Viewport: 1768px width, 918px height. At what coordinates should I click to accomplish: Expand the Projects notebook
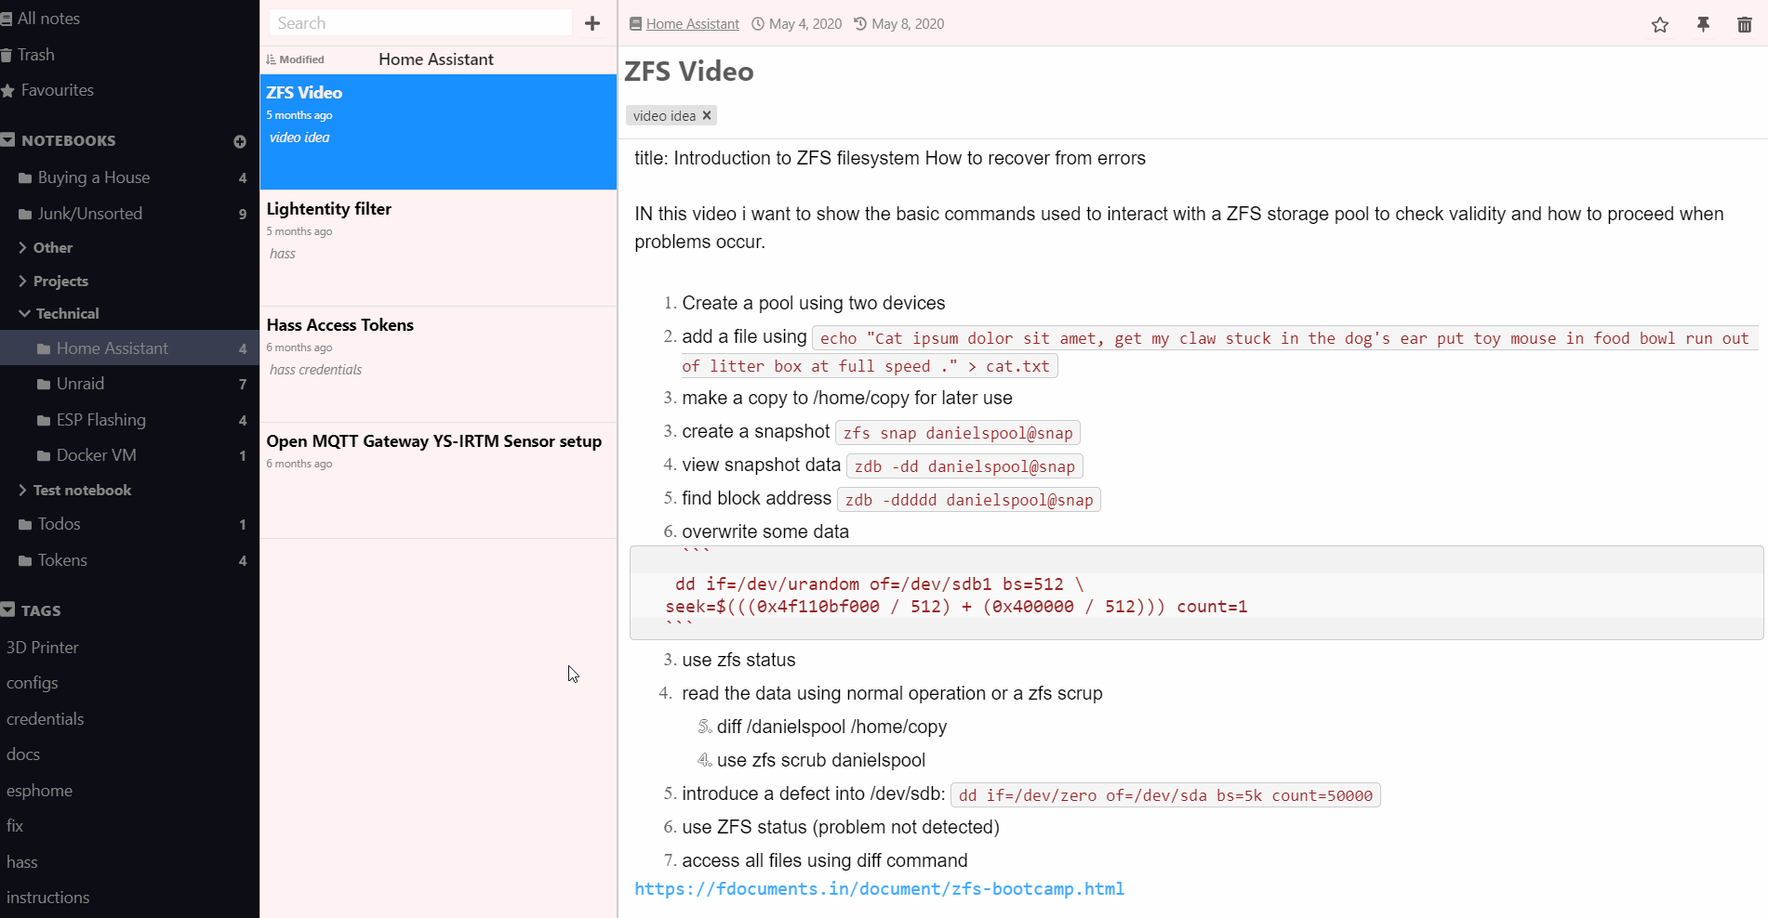click(22, 282)
